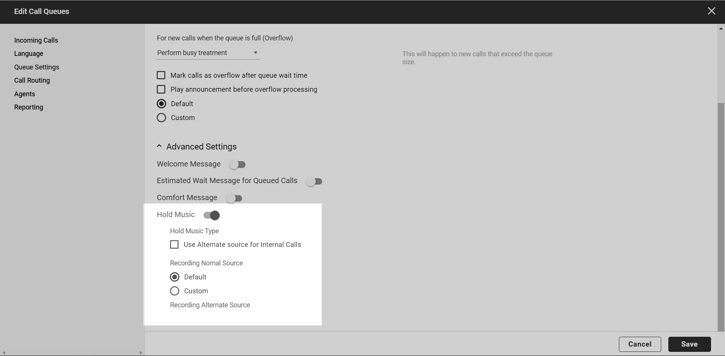Go to the Reporting section

pos(29,107)
